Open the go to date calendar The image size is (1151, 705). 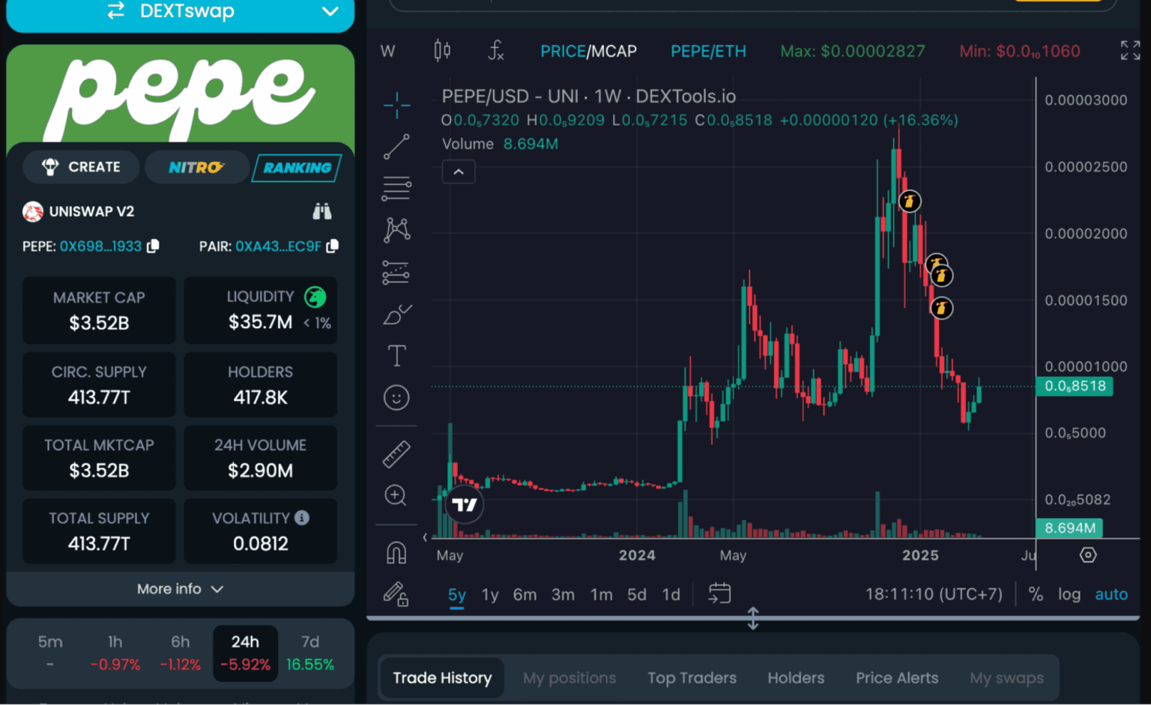coord(719,594)
